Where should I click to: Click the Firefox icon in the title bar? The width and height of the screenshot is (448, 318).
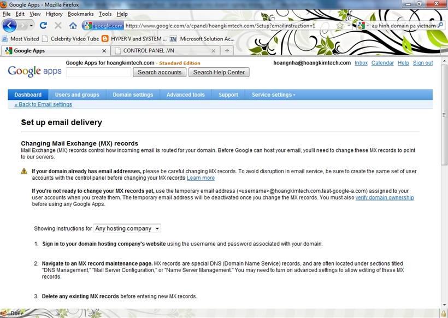coord(4,4)
